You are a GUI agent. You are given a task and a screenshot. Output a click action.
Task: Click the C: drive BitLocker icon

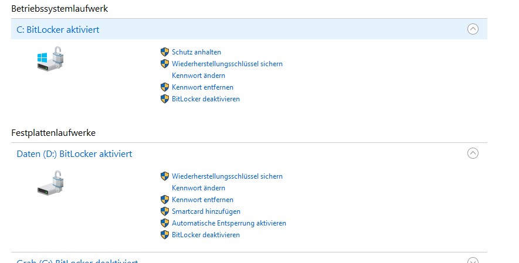(50, 60)
